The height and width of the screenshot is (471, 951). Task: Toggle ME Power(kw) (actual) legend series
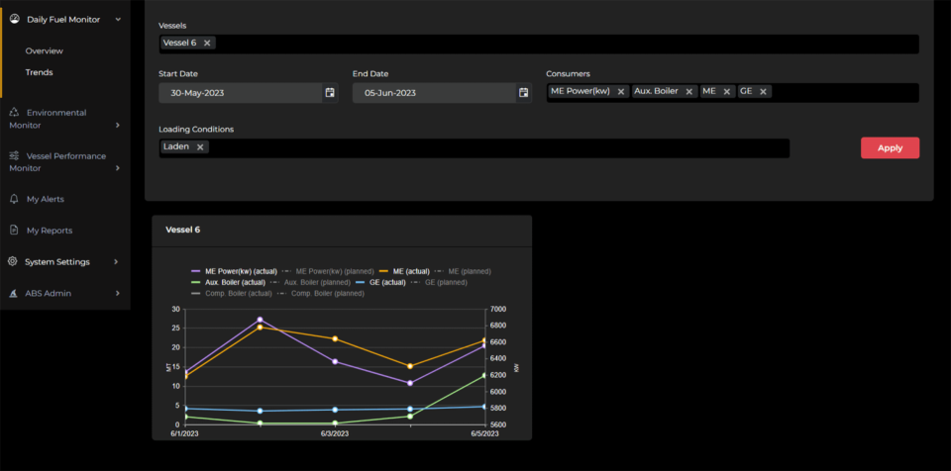click(234, 271)
